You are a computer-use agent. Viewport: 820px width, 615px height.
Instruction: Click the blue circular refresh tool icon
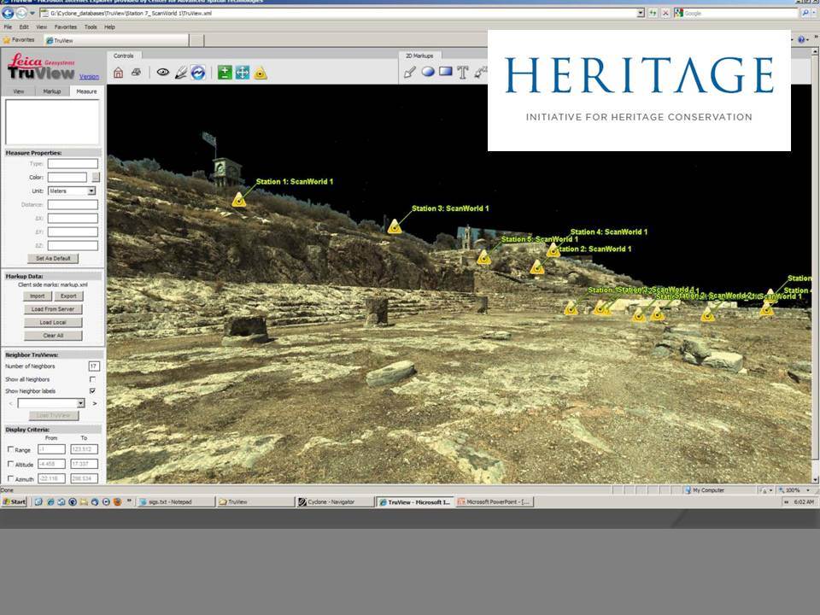[x=197, y=73]
